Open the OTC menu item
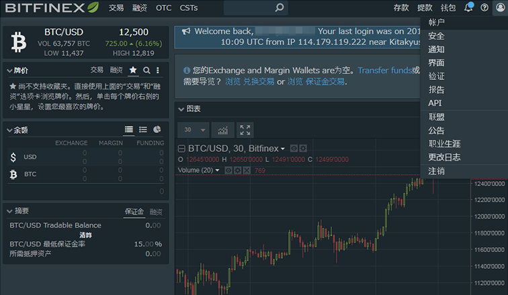 tap(163, 8)
